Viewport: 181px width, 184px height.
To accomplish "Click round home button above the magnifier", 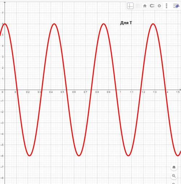I will (x=174, y=167).
